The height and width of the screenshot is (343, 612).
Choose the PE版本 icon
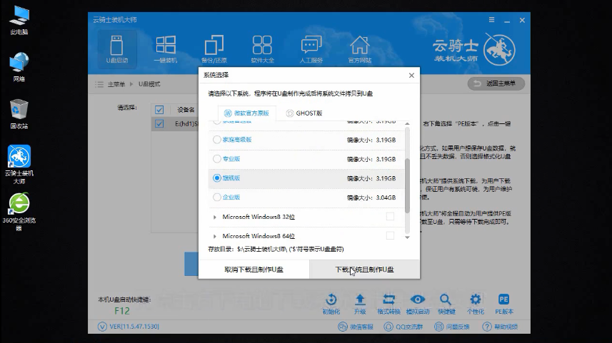click(504, 304)
